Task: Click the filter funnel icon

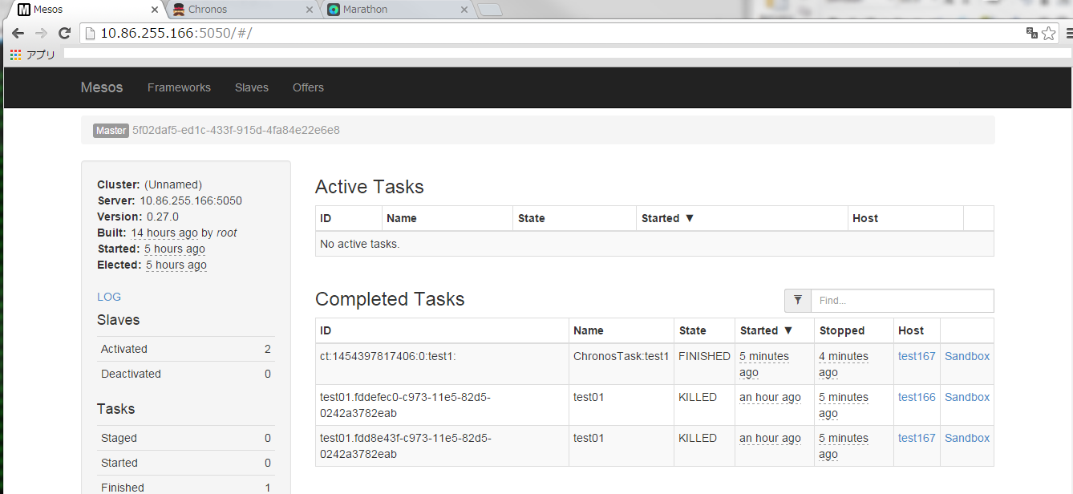Action: (x=798, y=301)
